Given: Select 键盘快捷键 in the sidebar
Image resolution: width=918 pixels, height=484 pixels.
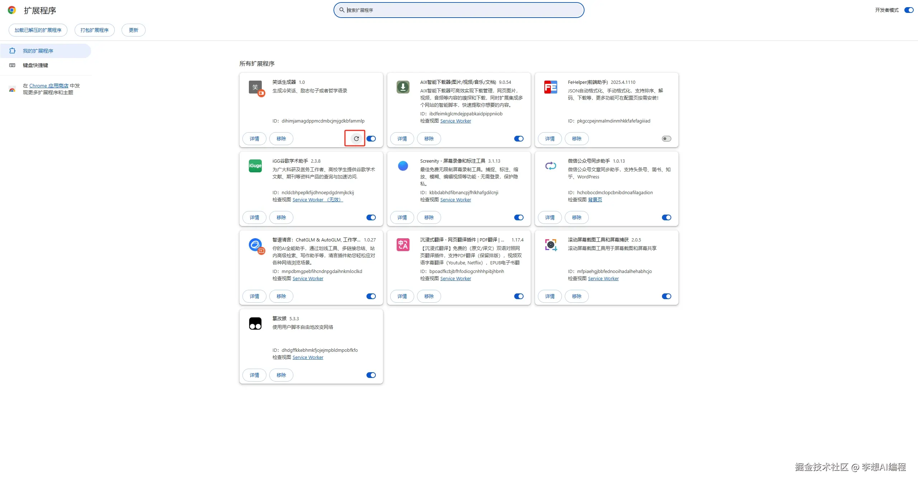Looking at the screenshot, I should click(36, 65).
